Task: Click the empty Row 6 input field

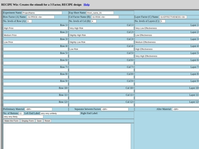Action: pyautogui.click(x=36, y=63)
